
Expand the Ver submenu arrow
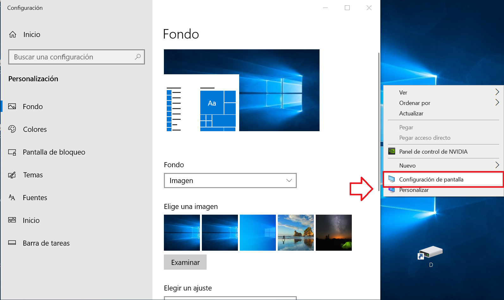497,92
